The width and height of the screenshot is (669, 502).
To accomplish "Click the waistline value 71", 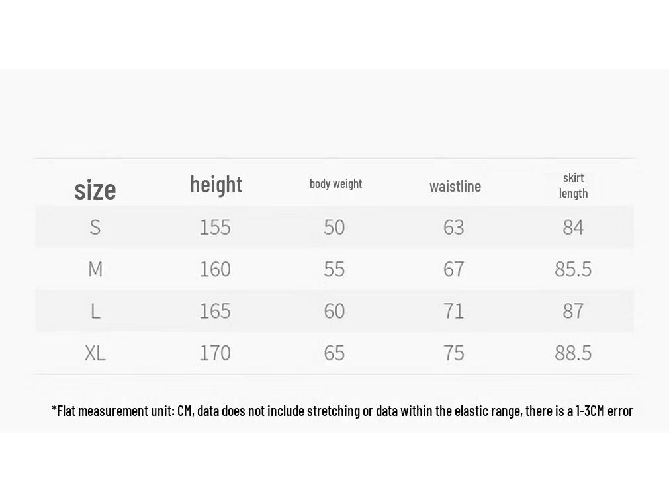I will point(453,311).
